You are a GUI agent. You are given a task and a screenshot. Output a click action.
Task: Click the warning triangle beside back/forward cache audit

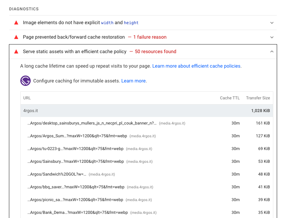coord(16,37)
